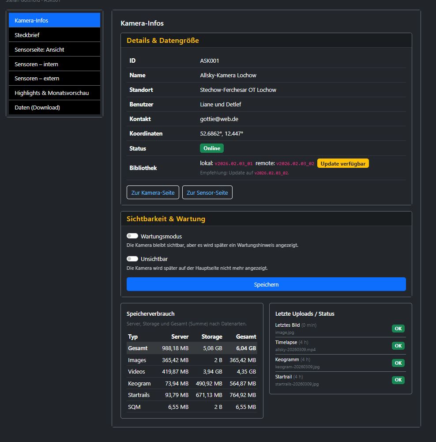Click the Speichern button
Image resolution: width=436 pixels, height=442 pixels.
(x=266, y=284)
